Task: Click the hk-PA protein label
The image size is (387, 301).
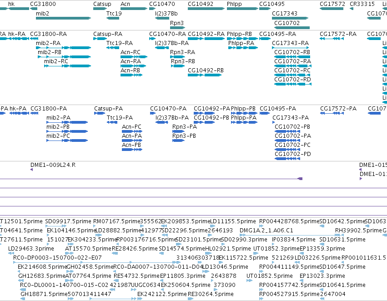Action: (18, 109)
